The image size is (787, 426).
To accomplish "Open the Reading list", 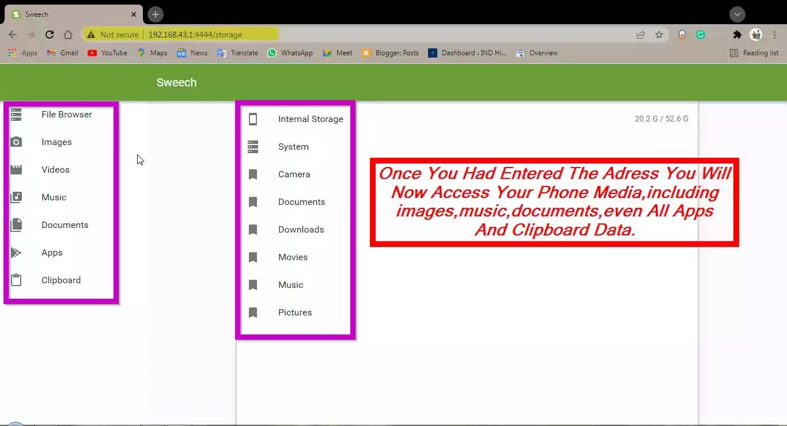I will 754,53.
